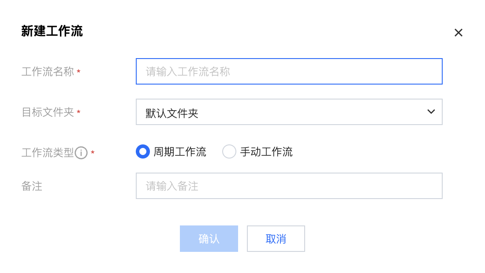Click the 工作流名称 field label
This screenshot has height=273, width=485.
48,72
